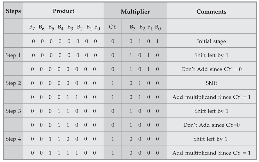The height and width of the screenshot is (162, 259).
Task: Select the Comments column header
Action: point(211,12)
